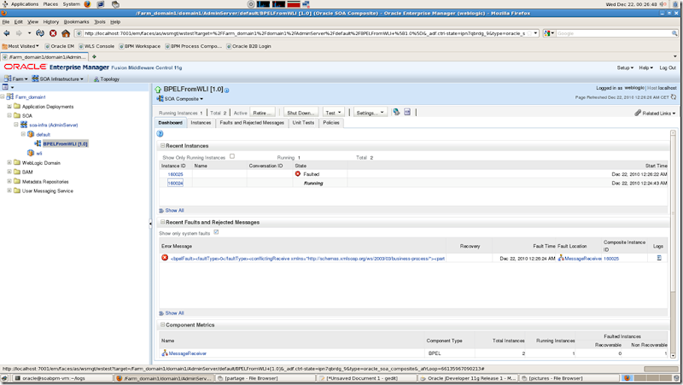This screenshot has height=385, width=683.
Task: Open the SOA Composite dropdown menu
Action: tap(180, 99)
